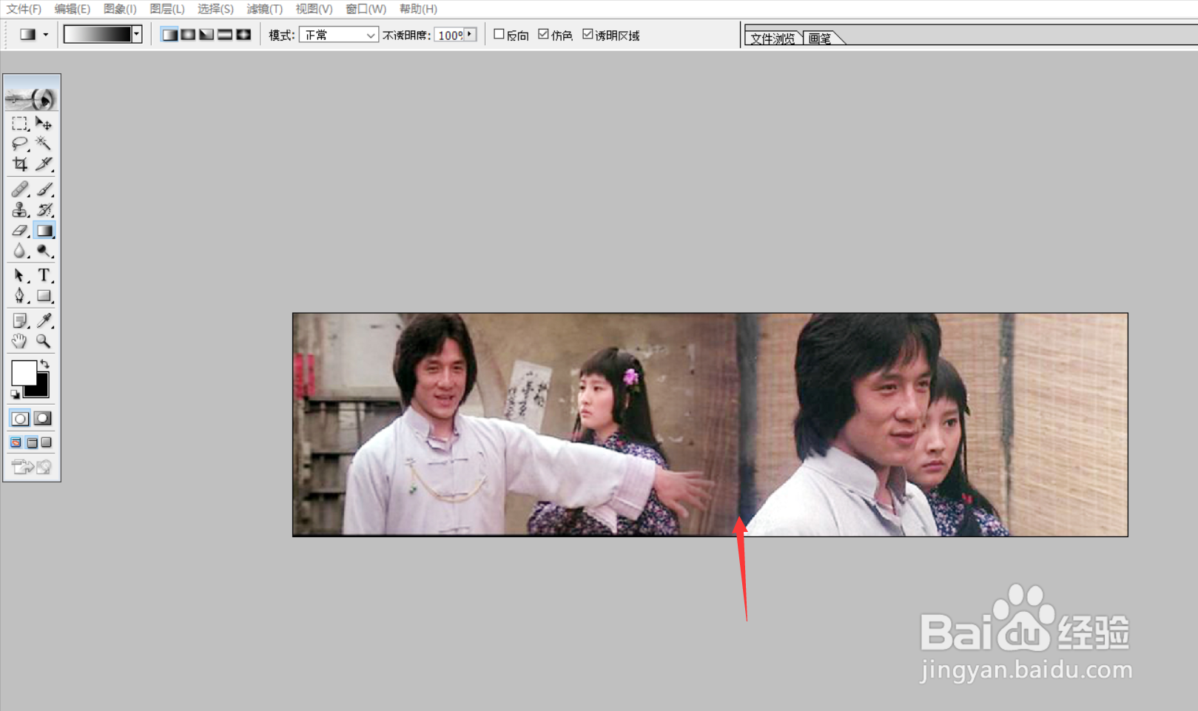1198x711 pixels.
Task: Open the 编辑(E) menu
Action: (x=73, y=9)
